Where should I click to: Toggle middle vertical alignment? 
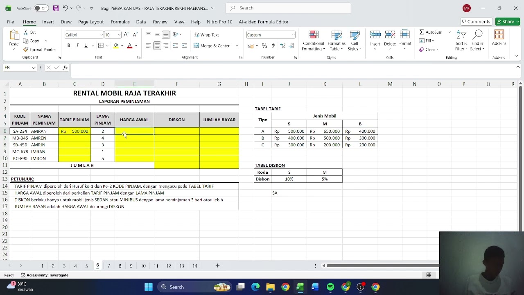coord(157,35)
